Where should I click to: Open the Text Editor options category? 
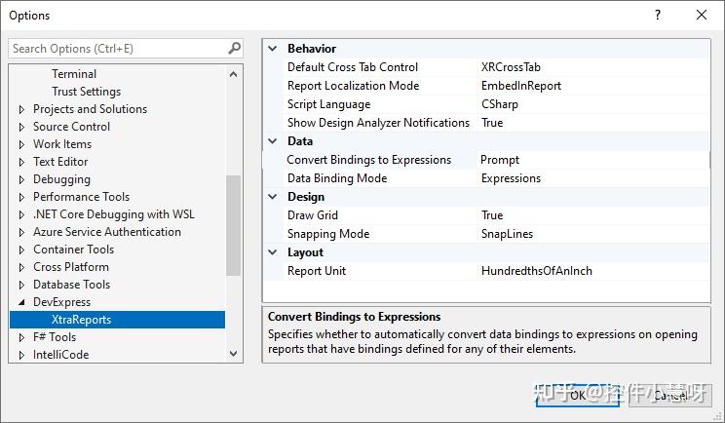60,162
